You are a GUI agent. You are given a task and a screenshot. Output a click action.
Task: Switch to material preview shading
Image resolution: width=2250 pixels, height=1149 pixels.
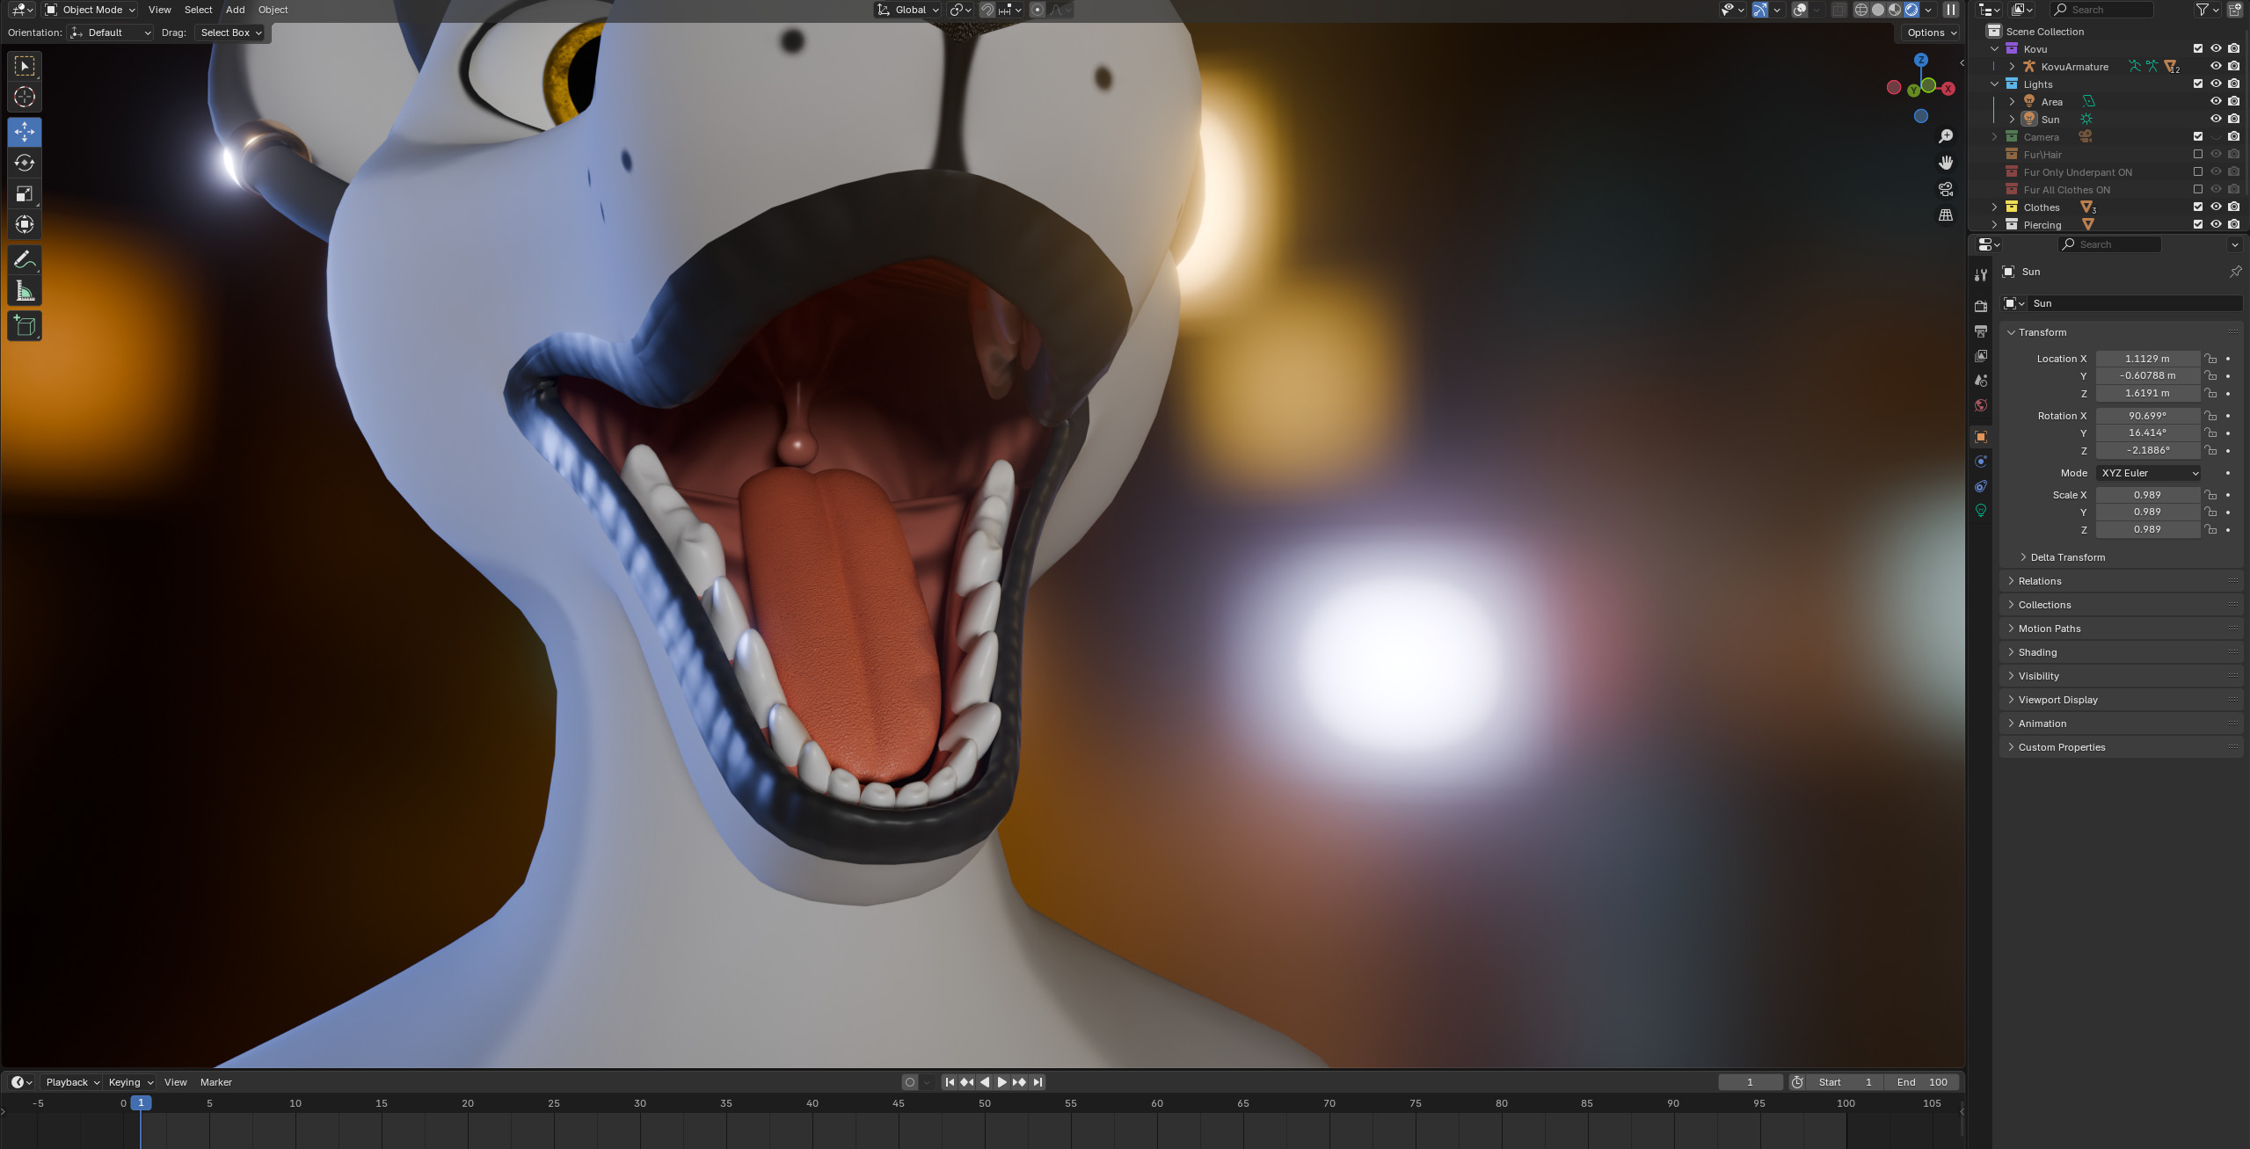click(x=1895, y=10)
